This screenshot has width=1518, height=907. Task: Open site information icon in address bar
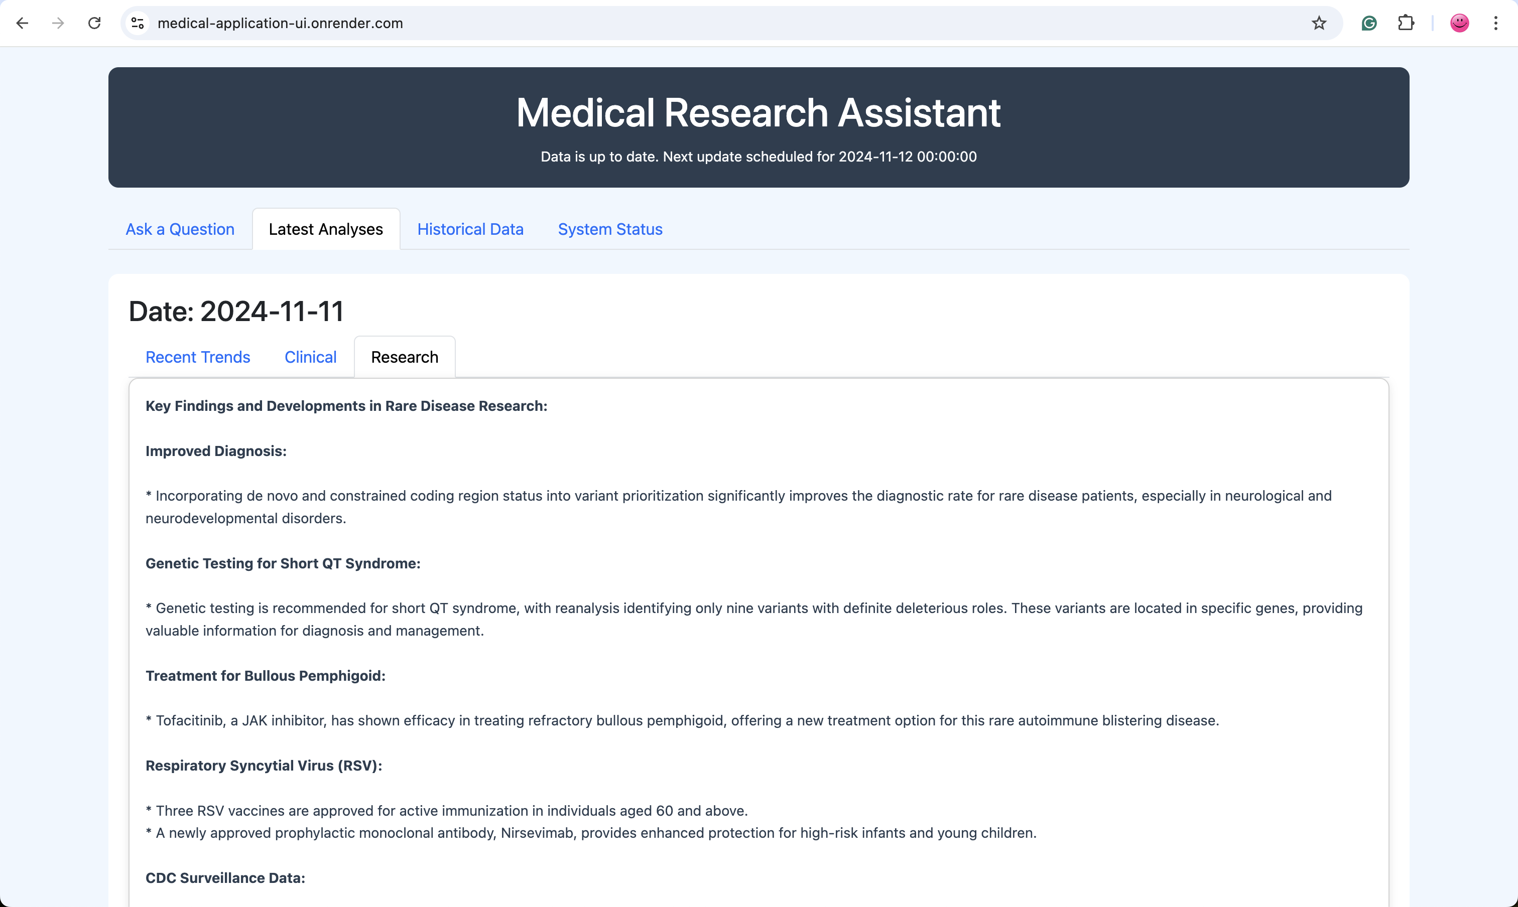[138, 23]
